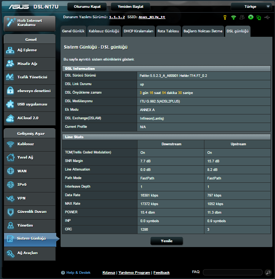Click the USB status icon
275x279 pixels.
click(267, 17)
